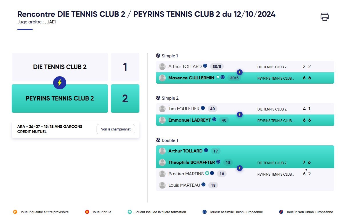Click the lightning icon in Simple 1 match
The image size is (346, 217).
(x=240, y=72)
